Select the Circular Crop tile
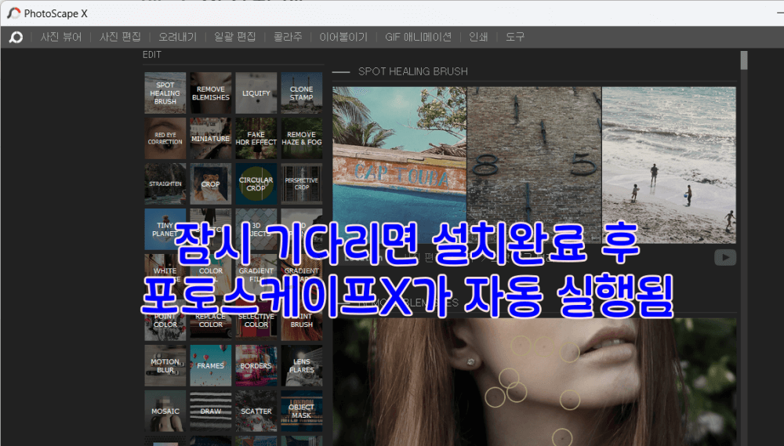The height and width of the screenshot is (446, 784). click(256, 184)
